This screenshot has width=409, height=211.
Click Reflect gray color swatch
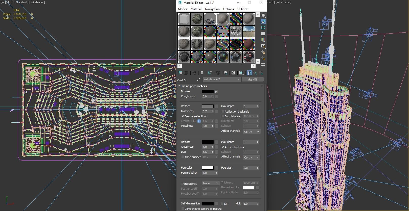point(208,106)
